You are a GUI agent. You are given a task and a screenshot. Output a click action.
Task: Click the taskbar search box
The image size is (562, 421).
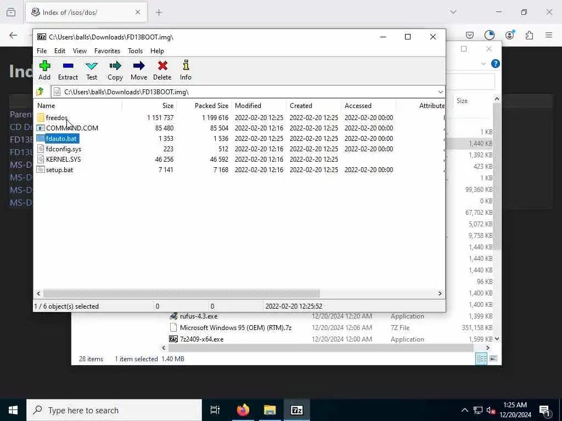114,410
